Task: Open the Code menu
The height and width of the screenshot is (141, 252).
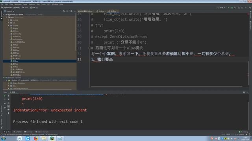Action: pyautogui.click(x=25, y=4)
